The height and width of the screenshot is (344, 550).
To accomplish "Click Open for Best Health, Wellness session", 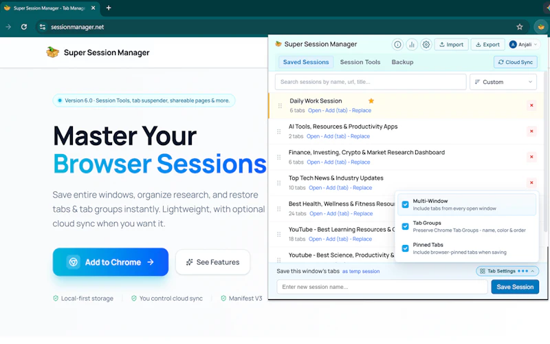I will click(x=316, y=214).
